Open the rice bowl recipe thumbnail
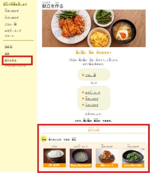This screenshot has height=173, width=150. point(55,156)
